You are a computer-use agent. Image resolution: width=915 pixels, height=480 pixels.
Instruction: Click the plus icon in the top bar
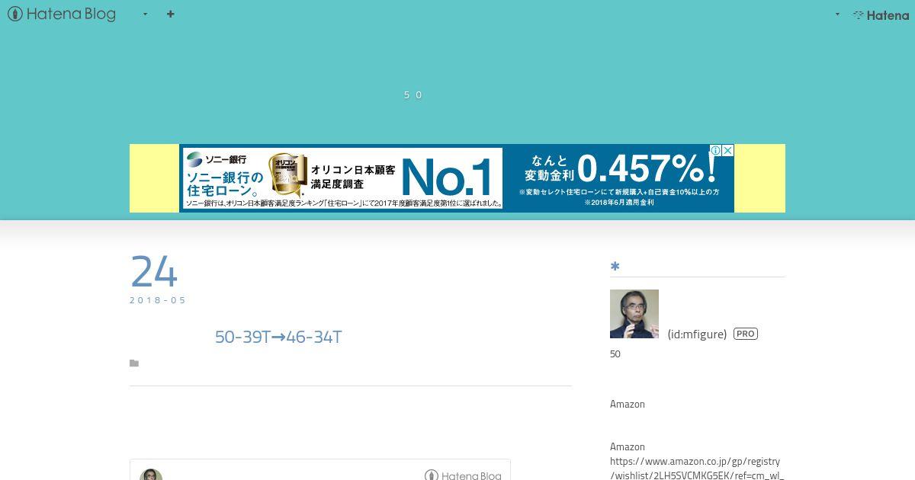click(170, 14)
